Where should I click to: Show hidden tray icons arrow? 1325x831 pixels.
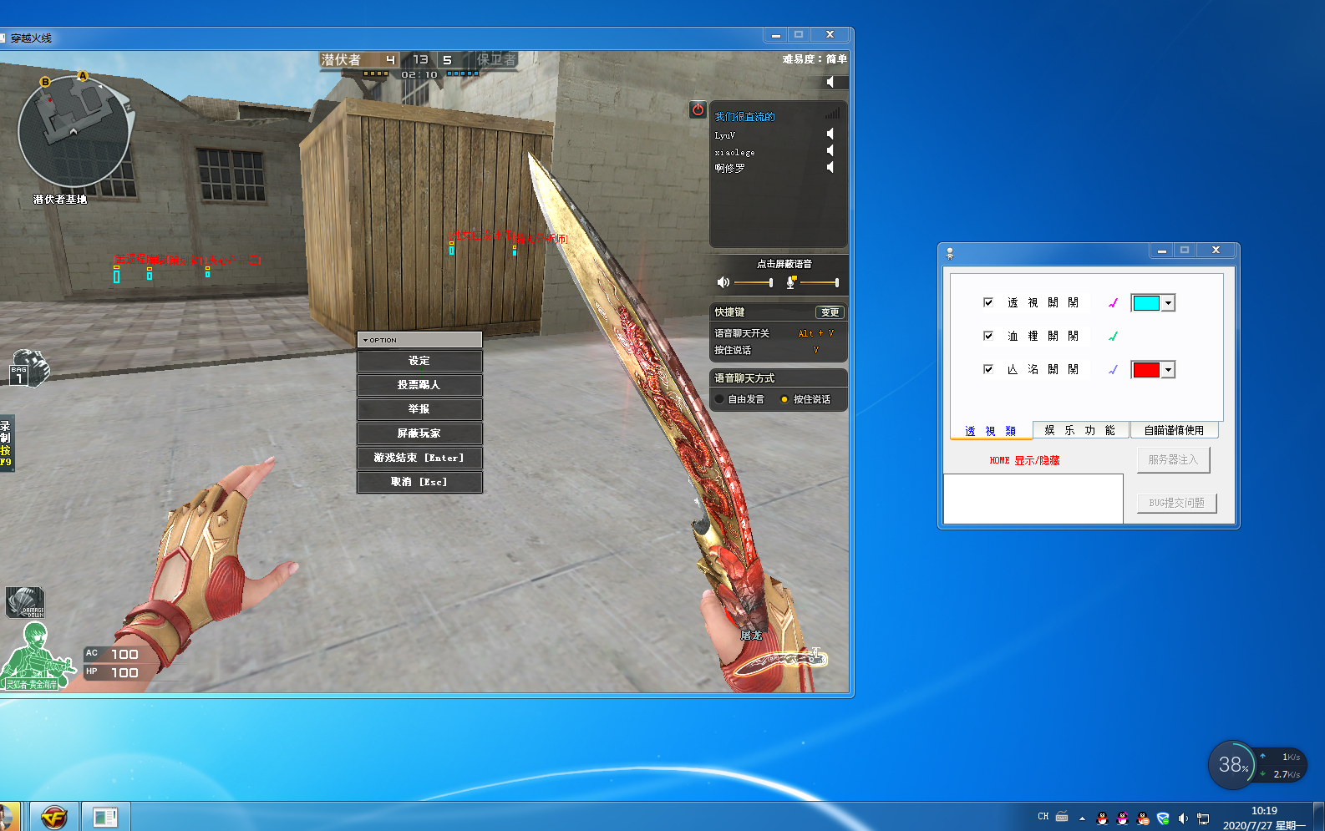point(1082,818)
